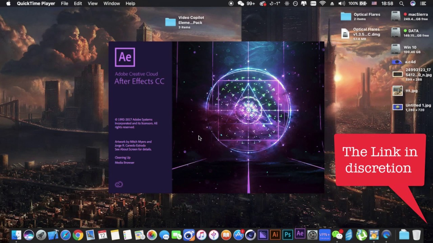Open Launchpad rocket icon in dock
The height and width of the screenshot is (243, 433).
tap(41, 235)
